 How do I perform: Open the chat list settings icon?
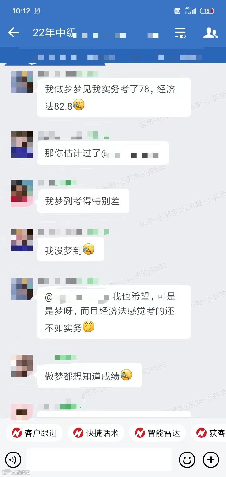click(180, 33)
